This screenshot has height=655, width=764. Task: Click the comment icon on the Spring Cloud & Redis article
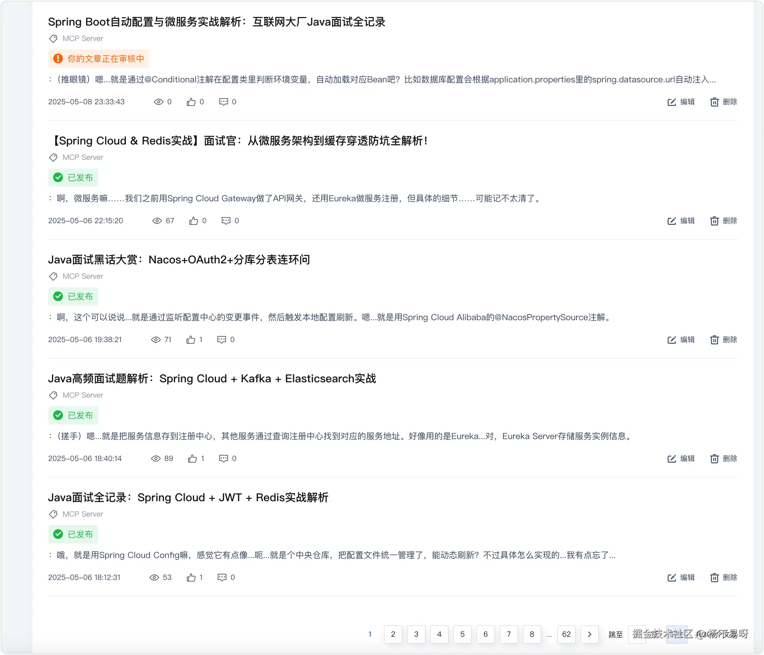point(226,221)
